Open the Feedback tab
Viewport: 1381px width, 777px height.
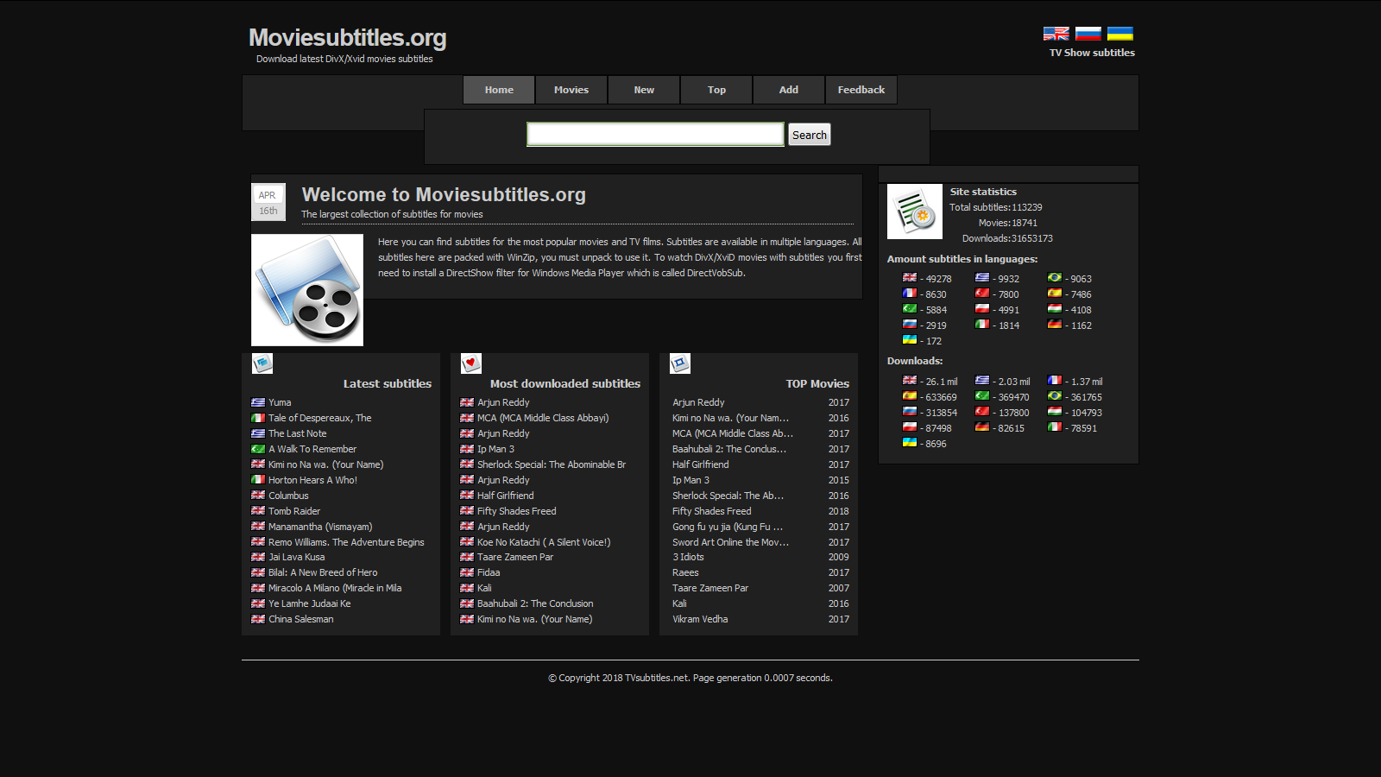(x=861, y=90)
